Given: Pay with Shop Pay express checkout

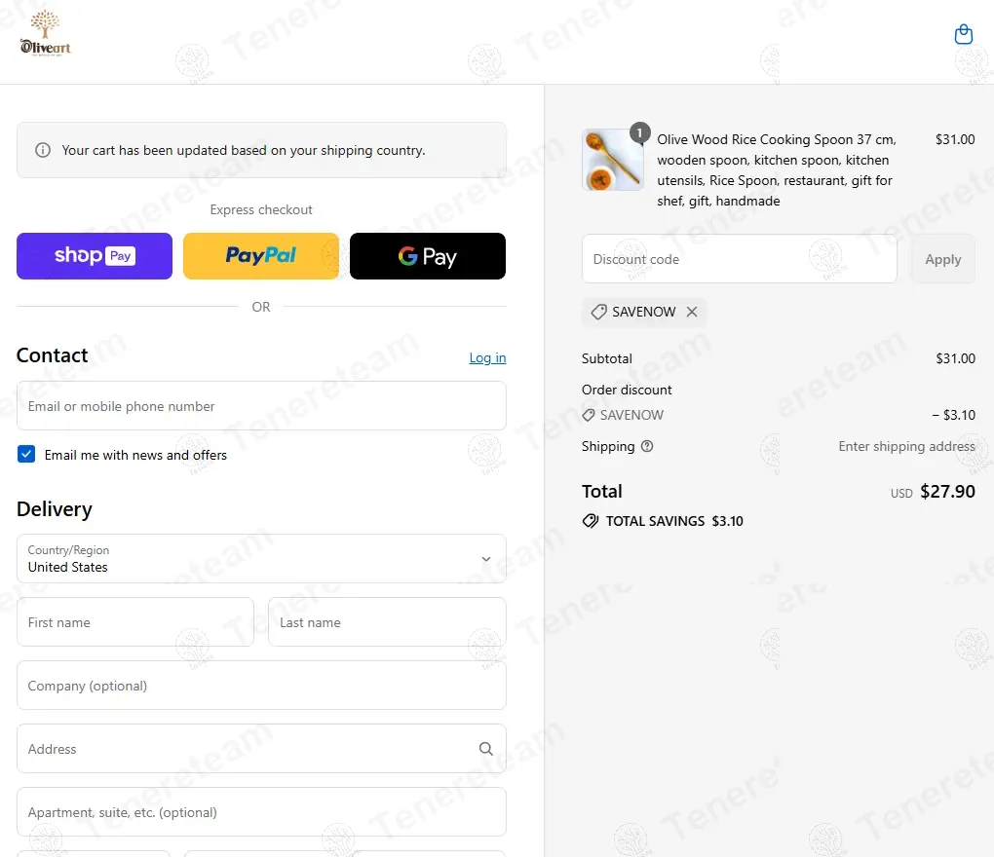Looking at the screenshot, I should click(x=95, y=256).
